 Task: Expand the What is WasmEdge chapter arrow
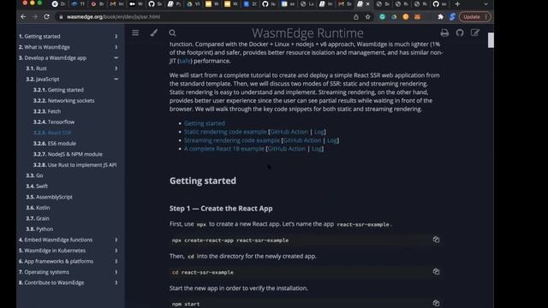pos(116,47)
